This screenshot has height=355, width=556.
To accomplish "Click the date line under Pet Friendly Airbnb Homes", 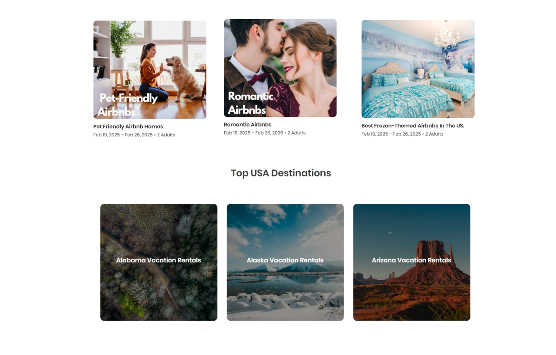I will pyautogui.click(x=134, y=135).
